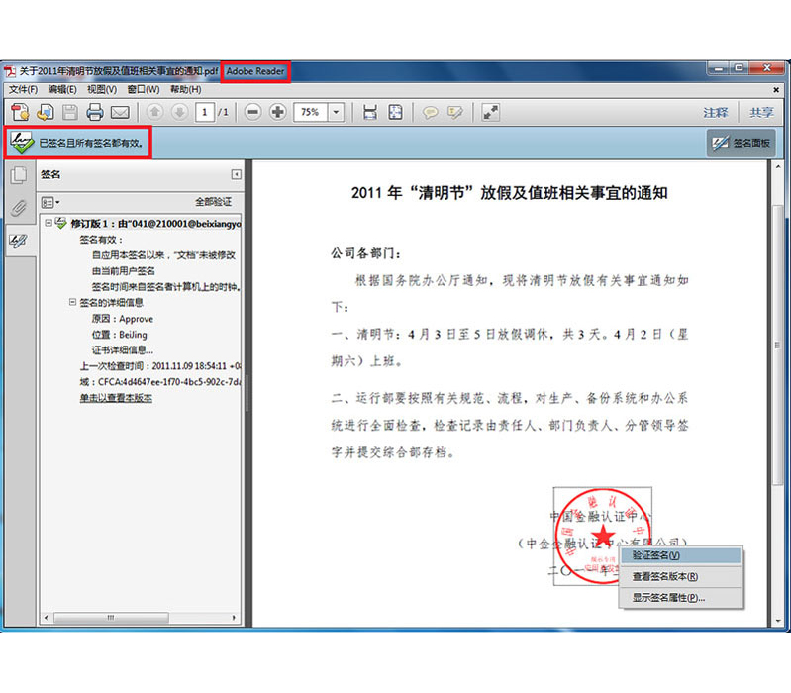The width and height of the screenshot is (791, 693).
Task: Open the zoom percentage dropdown arrow
Action: [x=336, y=112]
